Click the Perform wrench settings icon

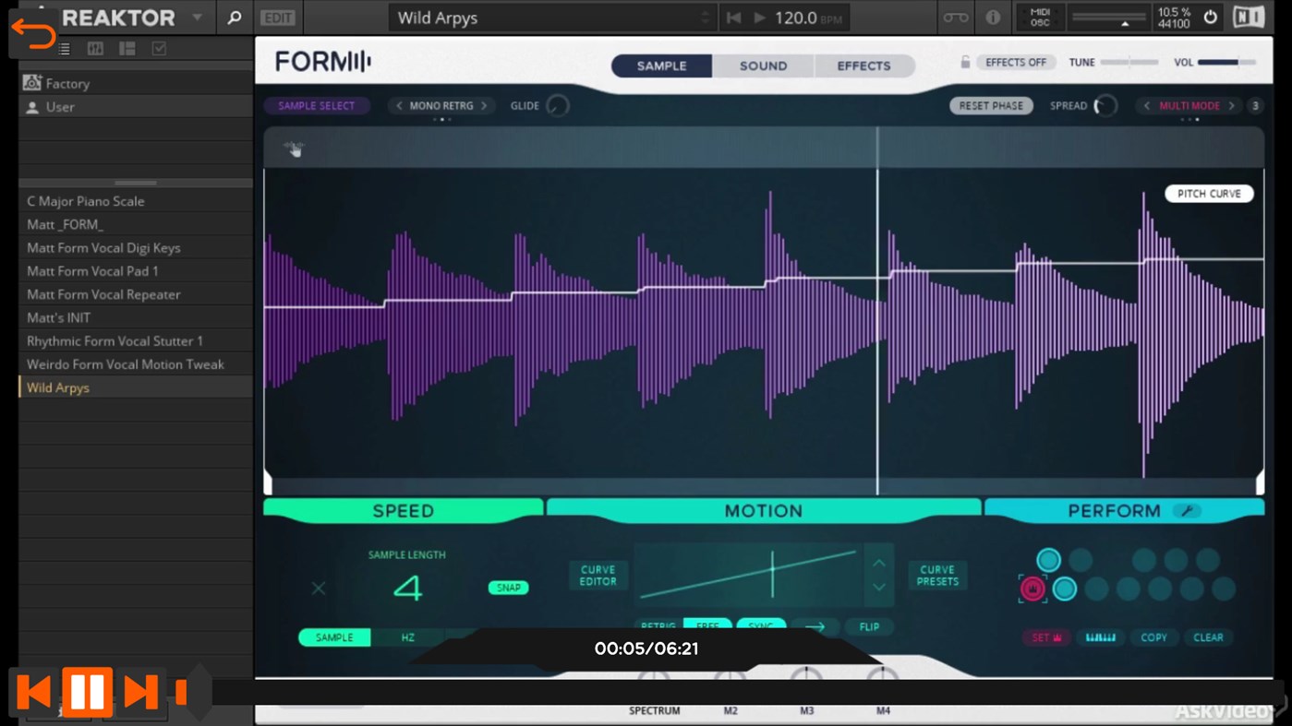1187,511
